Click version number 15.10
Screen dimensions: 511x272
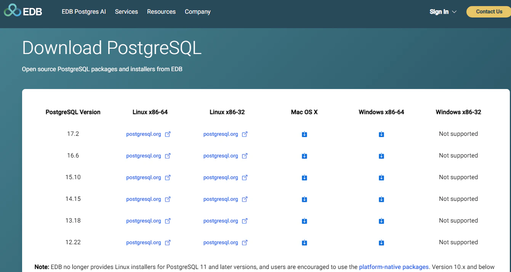point(73,177)
